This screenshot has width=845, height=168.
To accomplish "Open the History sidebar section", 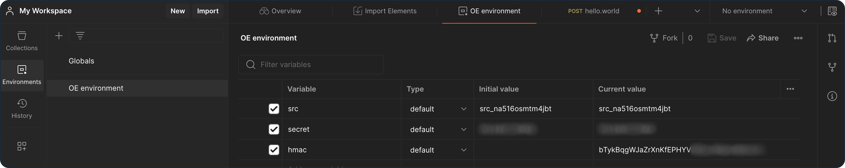I will [x=22, y=109].
